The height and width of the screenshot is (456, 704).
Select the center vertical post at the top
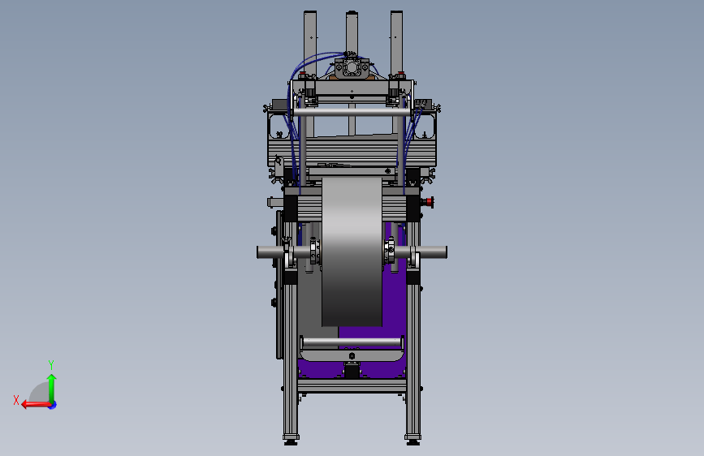pos(352,32)
